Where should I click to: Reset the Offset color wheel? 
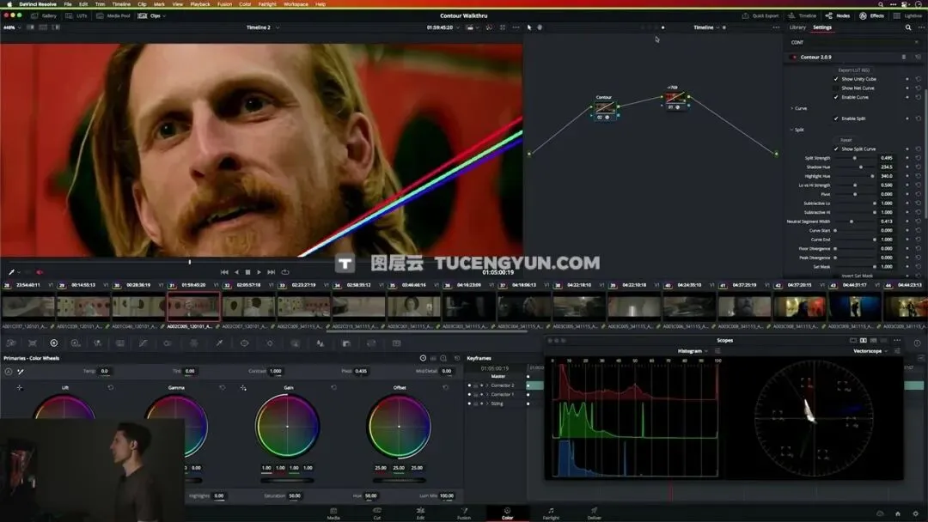(x=446, y=388)
